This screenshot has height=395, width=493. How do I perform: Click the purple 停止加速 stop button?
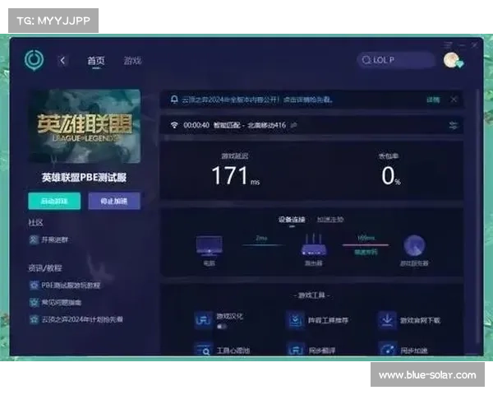click(x=114, y=201)
